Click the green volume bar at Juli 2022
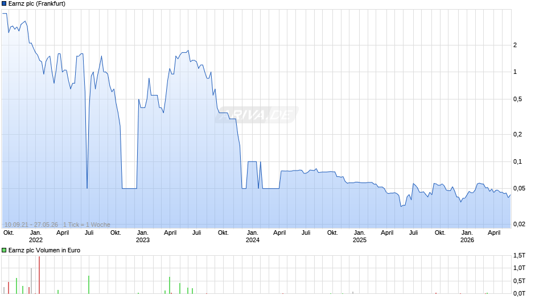 [89, 285]
